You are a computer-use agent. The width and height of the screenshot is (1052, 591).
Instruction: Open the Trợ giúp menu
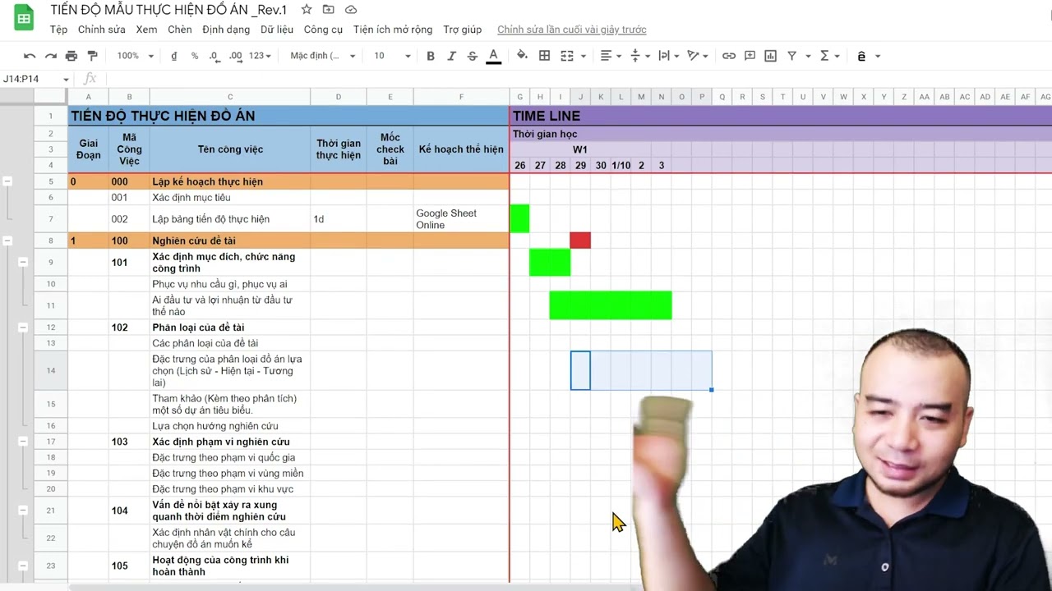[x=463, y=30]
